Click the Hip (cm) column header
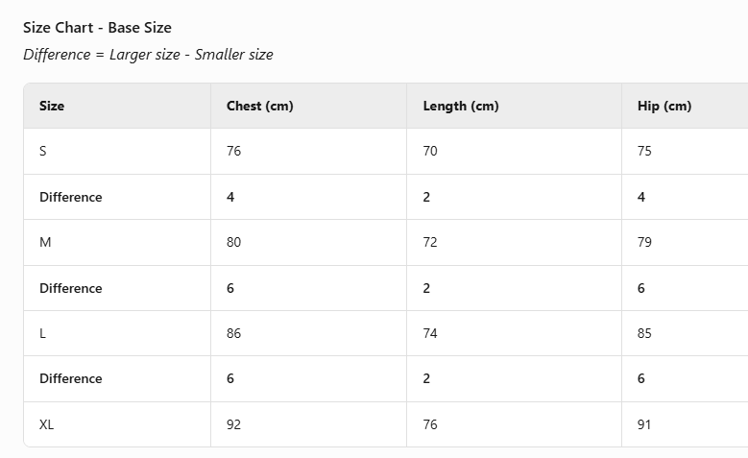The width and height of the screenshot is (748, 458). (664, 106)
